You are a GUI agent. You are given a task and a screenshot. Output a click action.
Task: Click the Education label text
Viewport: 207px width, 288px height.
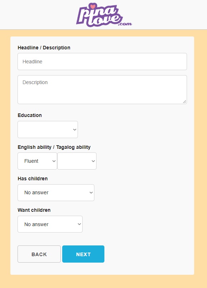coord(30,115)
